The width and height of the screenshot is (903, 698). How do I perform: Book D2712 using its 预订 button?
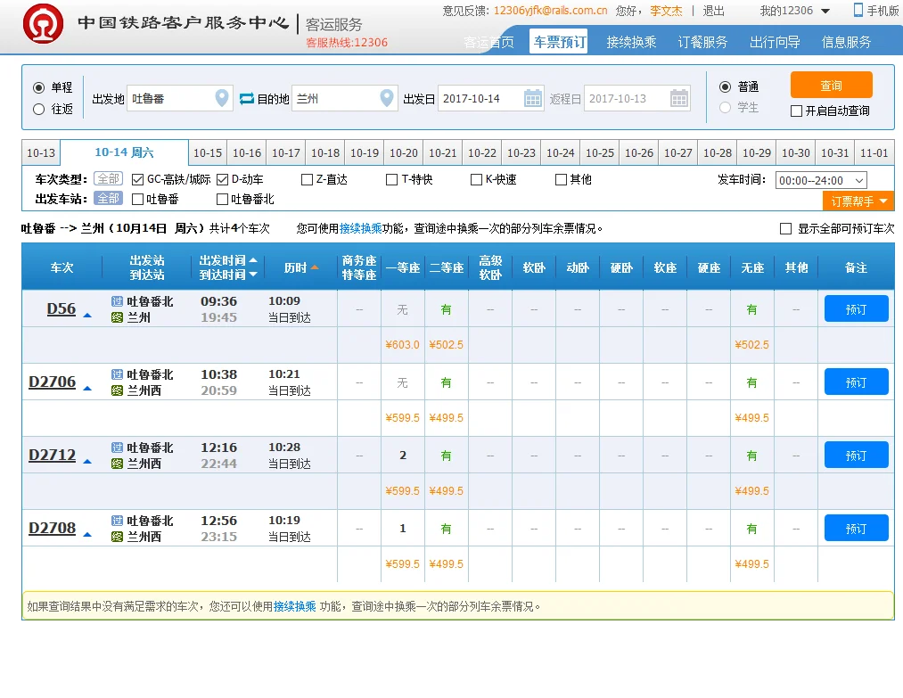(x=855, y=455)
